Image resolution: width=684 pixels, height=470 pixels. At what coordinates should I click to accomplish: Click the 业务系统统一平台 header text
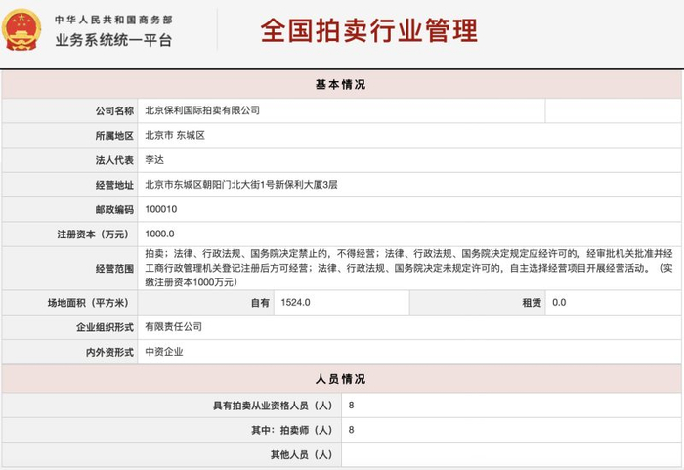pos(113,40)
